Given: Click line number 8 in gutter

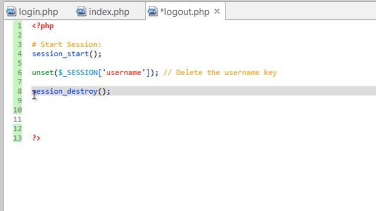Looking at the screenshot, I should coord(19,91).
